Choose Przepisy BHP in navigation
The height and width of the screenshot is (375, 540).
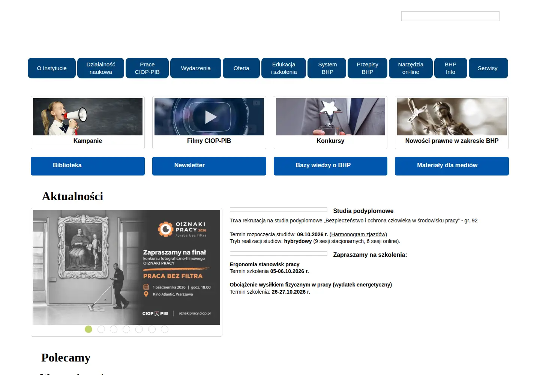367,68
